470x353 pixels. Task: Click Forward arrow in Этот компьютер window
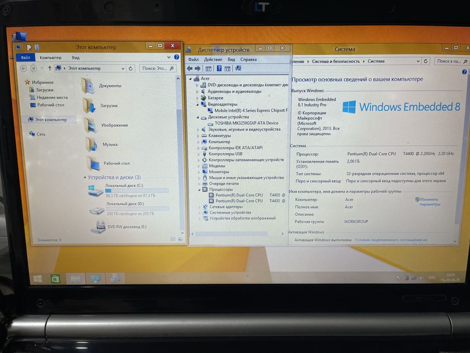(x=33, y=69)
